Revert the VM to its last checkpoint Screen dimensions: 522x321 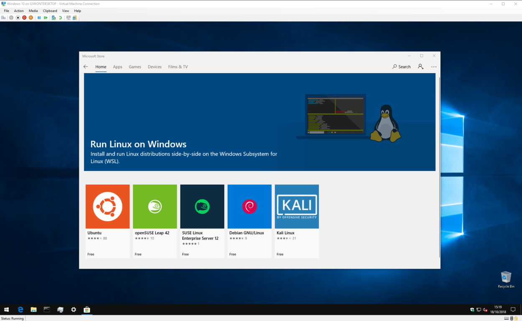tap(61, 18)
